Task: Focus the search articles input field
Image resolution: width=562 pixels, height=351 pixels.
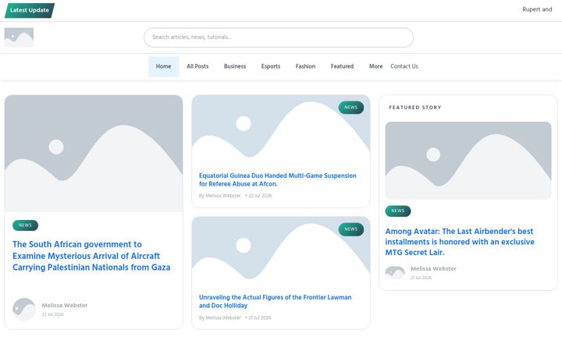Action: coord(279,37)
